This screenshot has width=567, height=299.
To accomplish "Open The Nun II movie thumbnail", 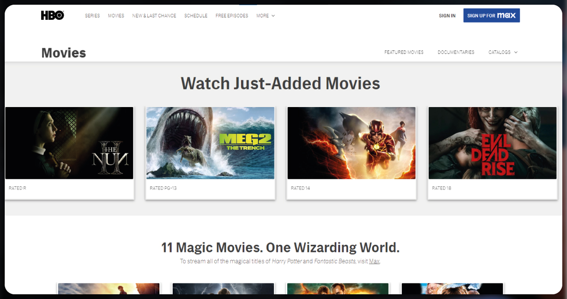I will pos(69,143).
